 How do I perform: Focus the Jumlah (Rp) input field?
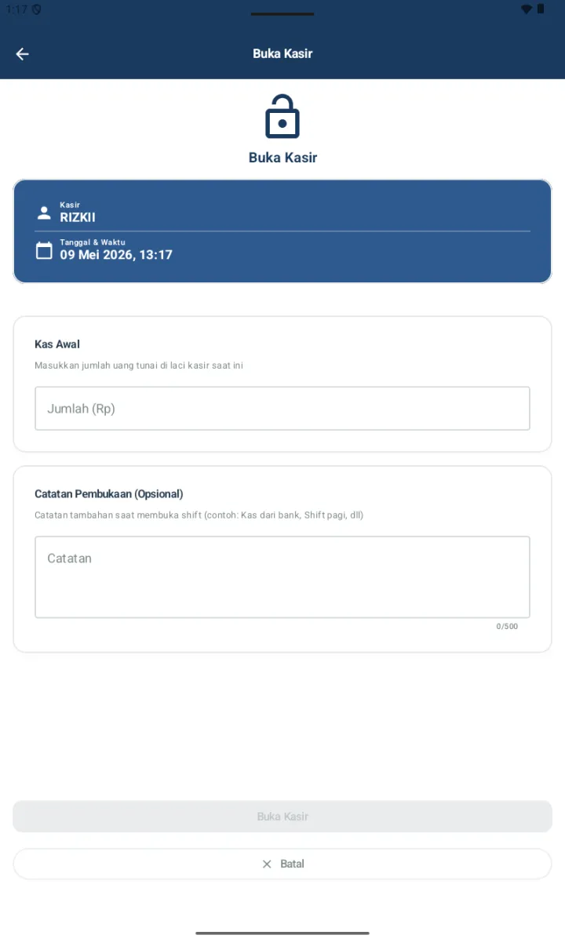[282, 408]
